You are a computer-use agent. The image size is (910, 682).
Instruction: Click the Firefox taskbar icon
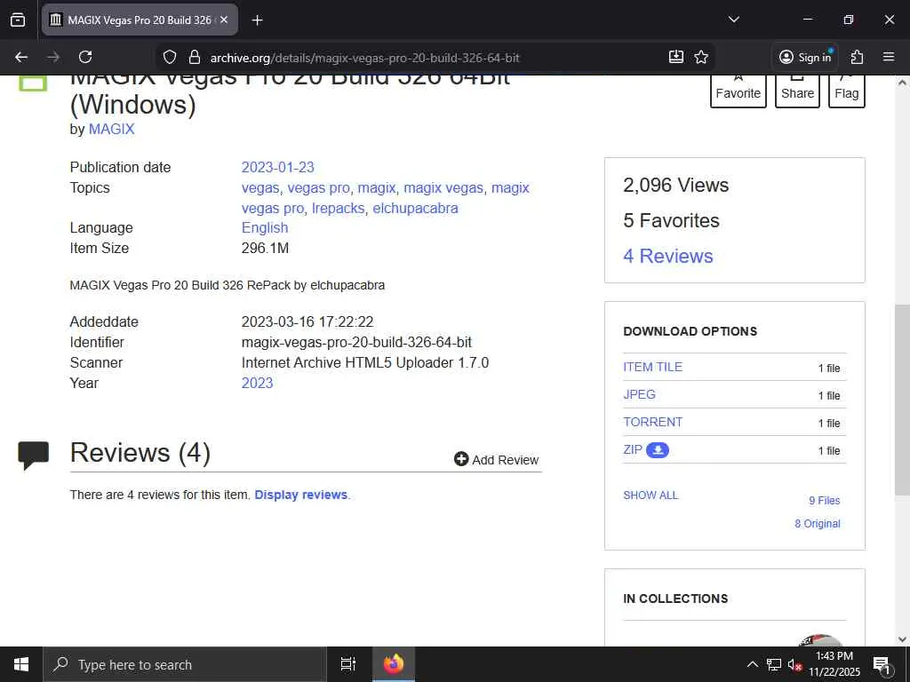(x=394, y=664)
